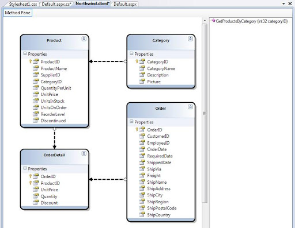Click the GetProductsByCategory method icon

click(213, 21)
